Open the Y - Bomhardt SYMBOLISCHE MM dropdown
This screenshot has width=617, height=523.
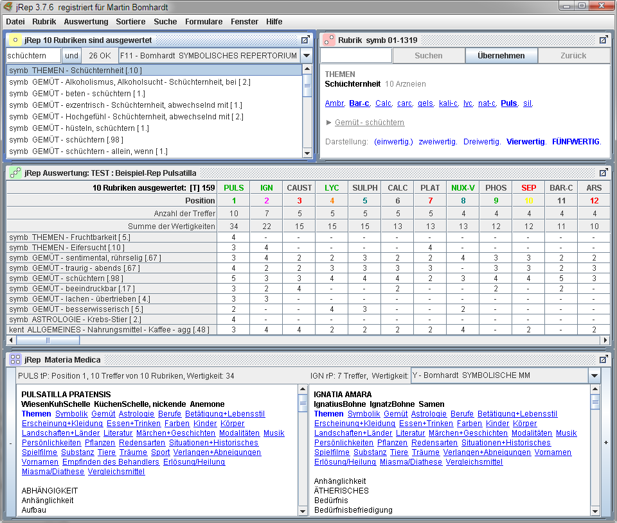pyautogui.click(x=595, y=375)
